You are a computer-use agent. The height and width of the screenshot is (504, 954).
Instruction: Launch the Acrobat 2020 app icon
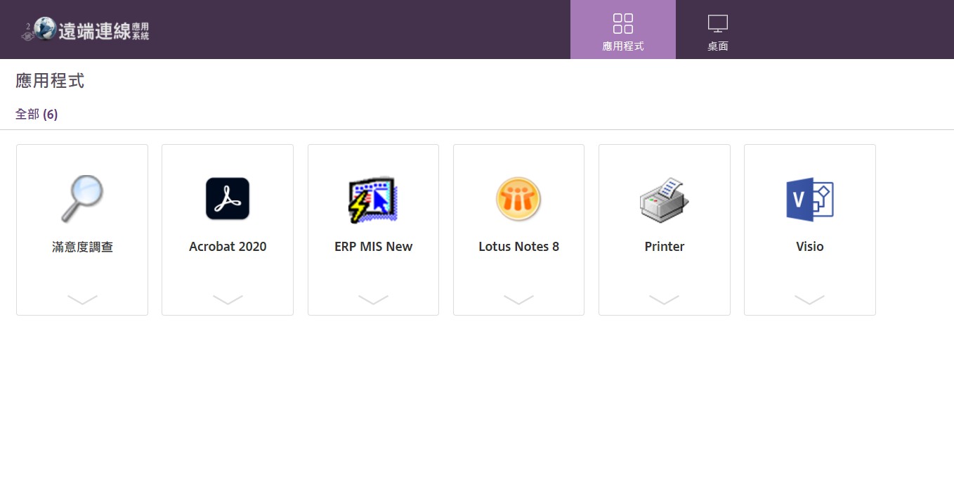point(228,199)
